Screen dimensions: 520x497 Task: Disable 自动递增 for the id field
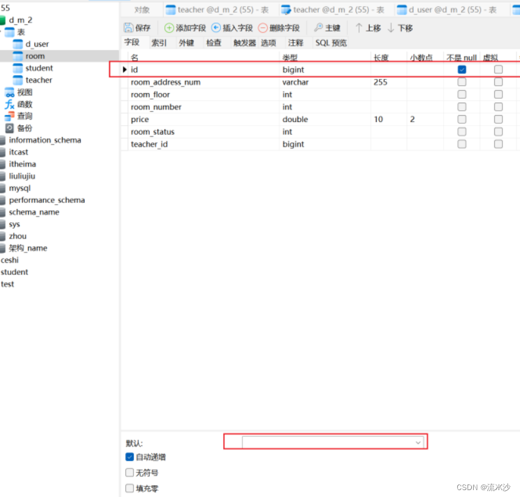(x=129, y=456)
